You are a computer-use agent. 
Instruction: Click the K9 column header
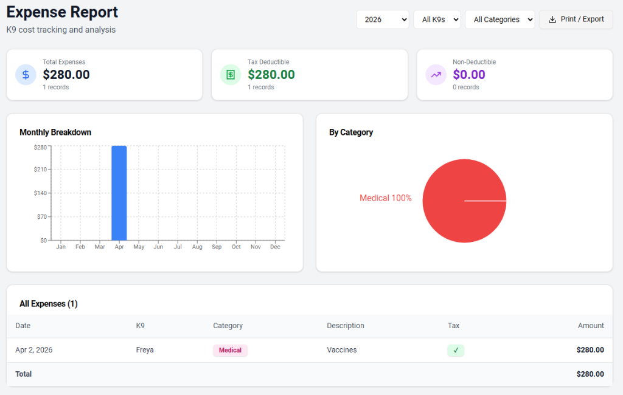141,326
